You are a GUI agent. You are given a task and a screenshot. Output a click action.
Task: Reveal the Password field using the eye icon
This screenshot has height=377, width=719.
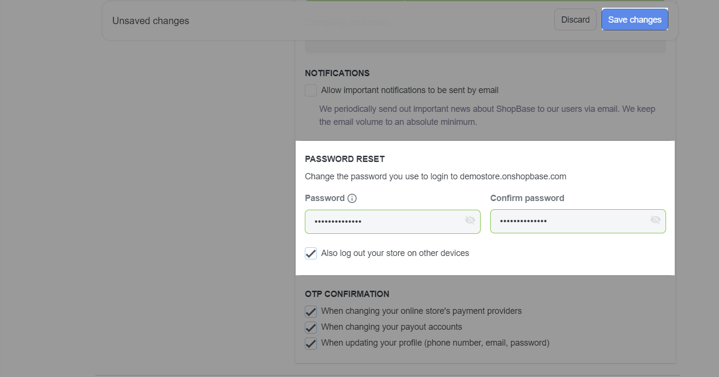[470, 220]
